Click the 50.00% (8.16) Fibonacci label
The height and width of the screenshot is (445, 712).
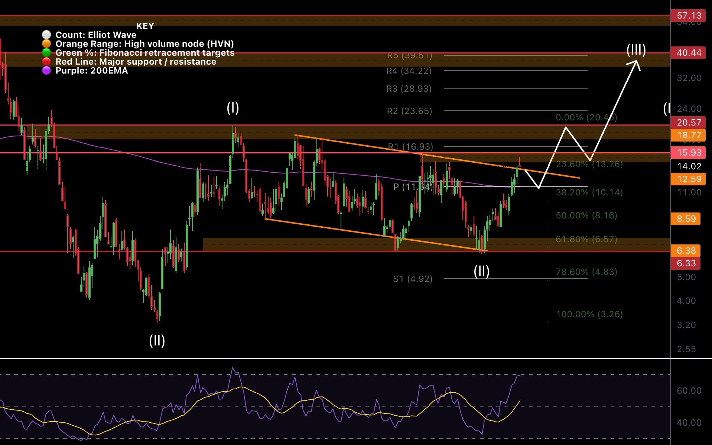[x=586, y=215]
